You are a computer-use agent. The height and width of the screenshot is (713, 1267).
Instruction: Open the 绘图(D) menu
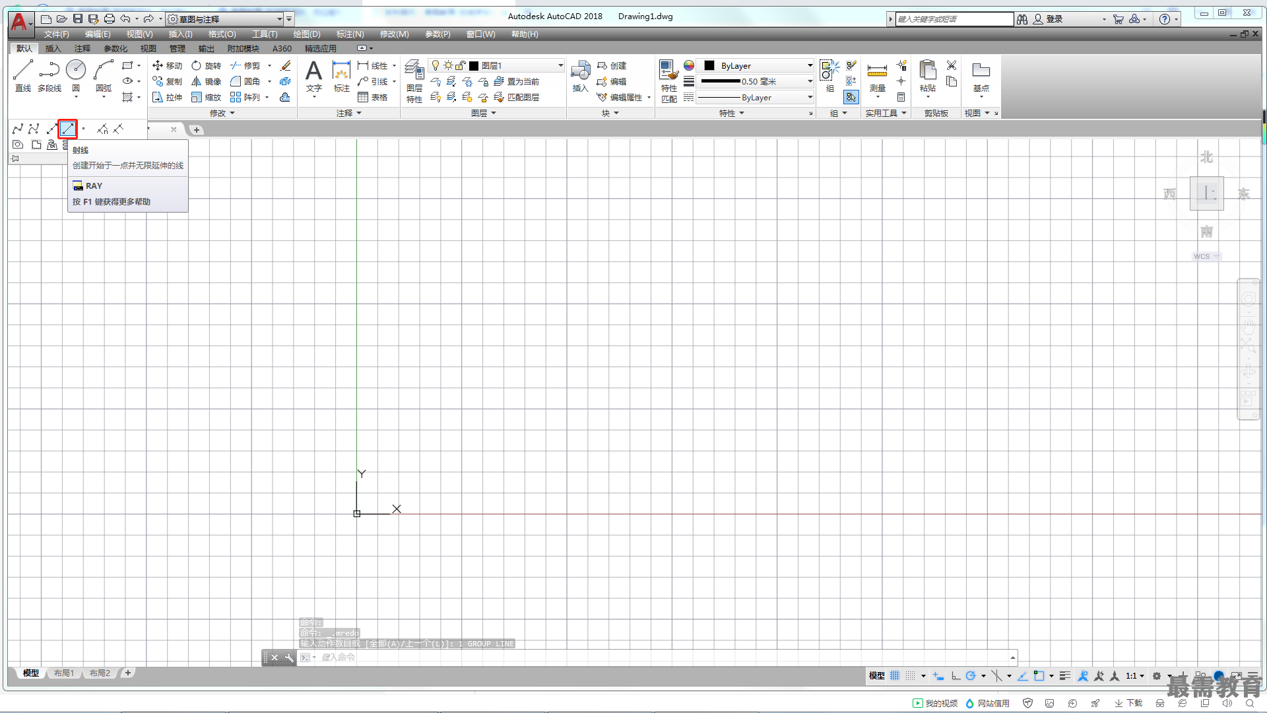pyautogui.click(x=307, y=34)
